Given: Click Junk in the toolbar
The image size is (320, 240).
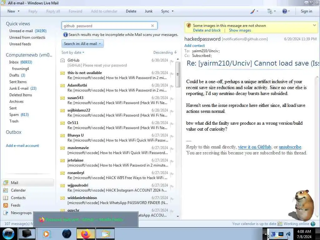Looking at the screenshot, I should (x=148, y=11).
